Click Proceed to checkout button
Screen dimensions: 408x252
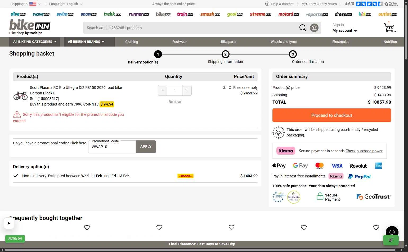(x=332, y=115)
